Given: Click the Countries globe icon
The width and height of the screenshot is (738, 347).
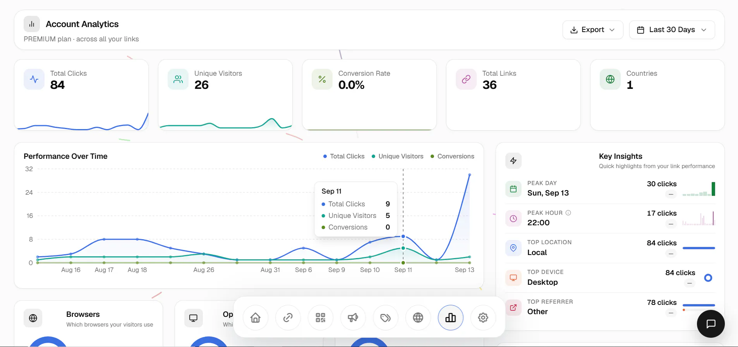Looking at the screenshot, I should pyautogui.click(x=610, y=79).
